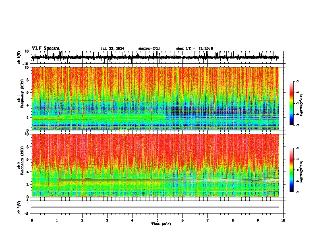The image size is (319, 247).
Task: Click the time axis tick label "6"
Action: click(183, 220)
